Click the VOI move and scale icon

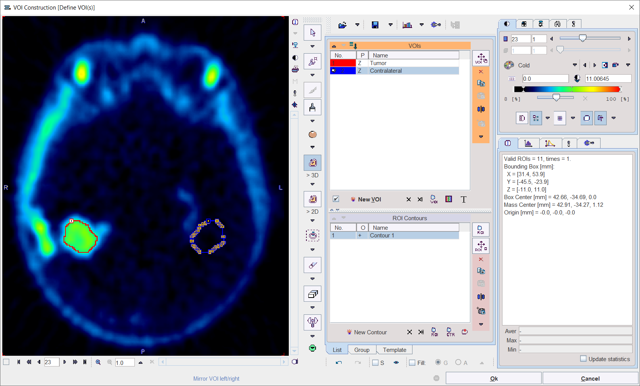(481, 59)
